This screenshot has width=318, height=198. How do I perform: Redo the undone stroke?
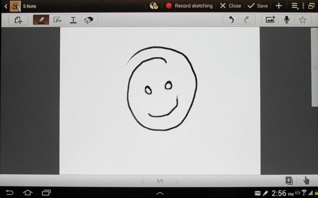247,20
